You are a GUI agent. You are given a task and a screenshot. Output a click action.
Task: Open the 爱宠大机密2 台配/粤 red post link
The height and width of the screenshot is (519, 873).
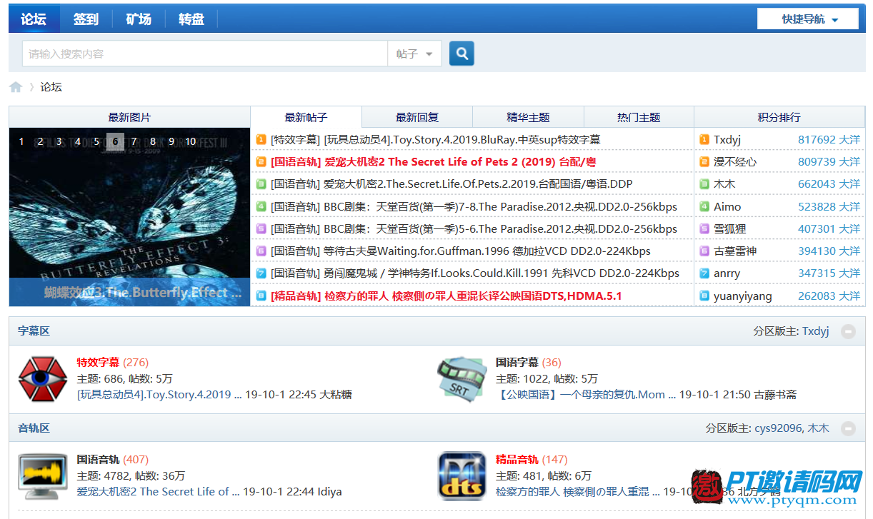pos(433,162)
